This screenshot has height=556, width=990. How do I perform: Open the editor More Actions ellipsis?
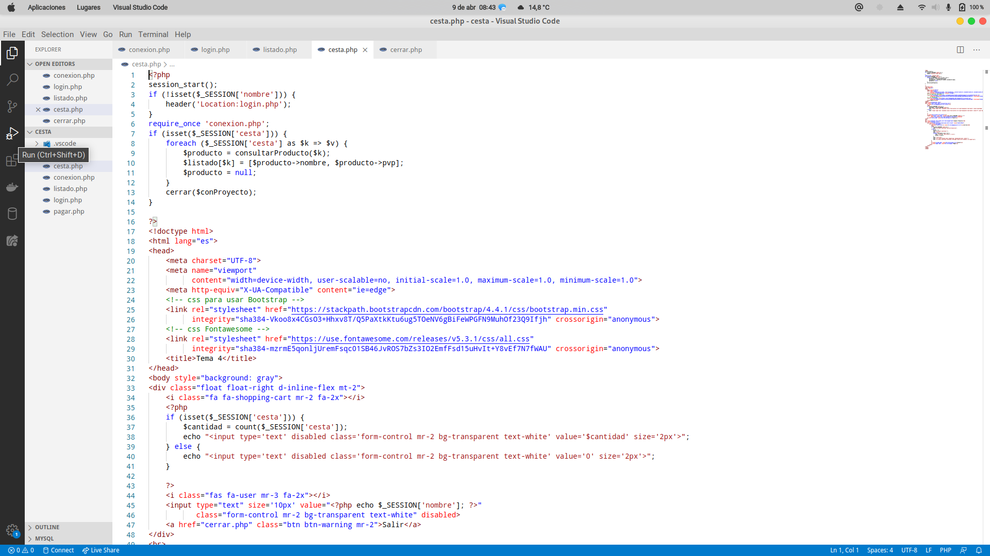pos(977,50)
